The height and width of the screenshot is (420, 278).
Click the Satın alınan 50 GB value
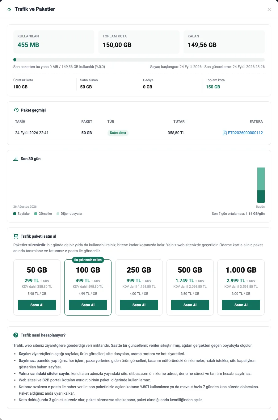pos(86,87)
